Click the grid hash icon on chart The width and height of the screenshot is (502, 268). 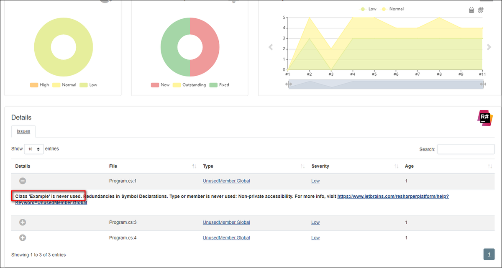481,10
